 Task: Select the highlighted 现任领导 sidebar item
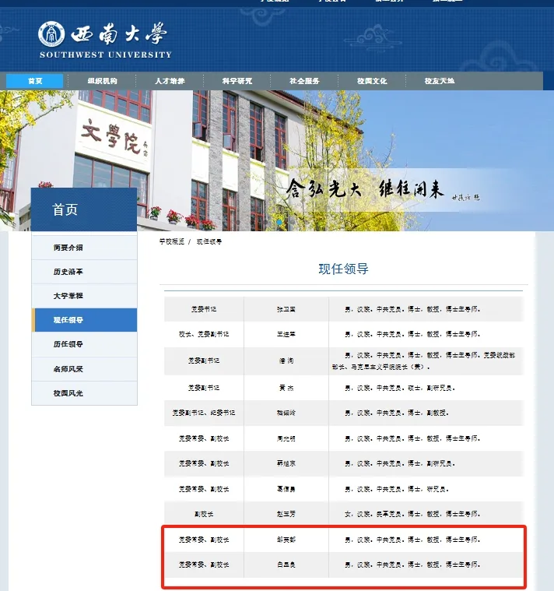[68, 320]
